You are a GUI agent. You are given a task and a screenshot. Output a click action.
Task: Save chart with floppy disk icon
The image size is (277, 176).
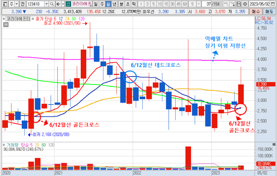[239, 4]
